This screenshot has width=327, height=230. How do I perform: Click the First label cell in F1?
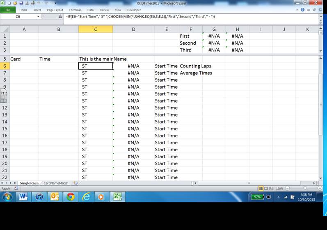(191, 36)
